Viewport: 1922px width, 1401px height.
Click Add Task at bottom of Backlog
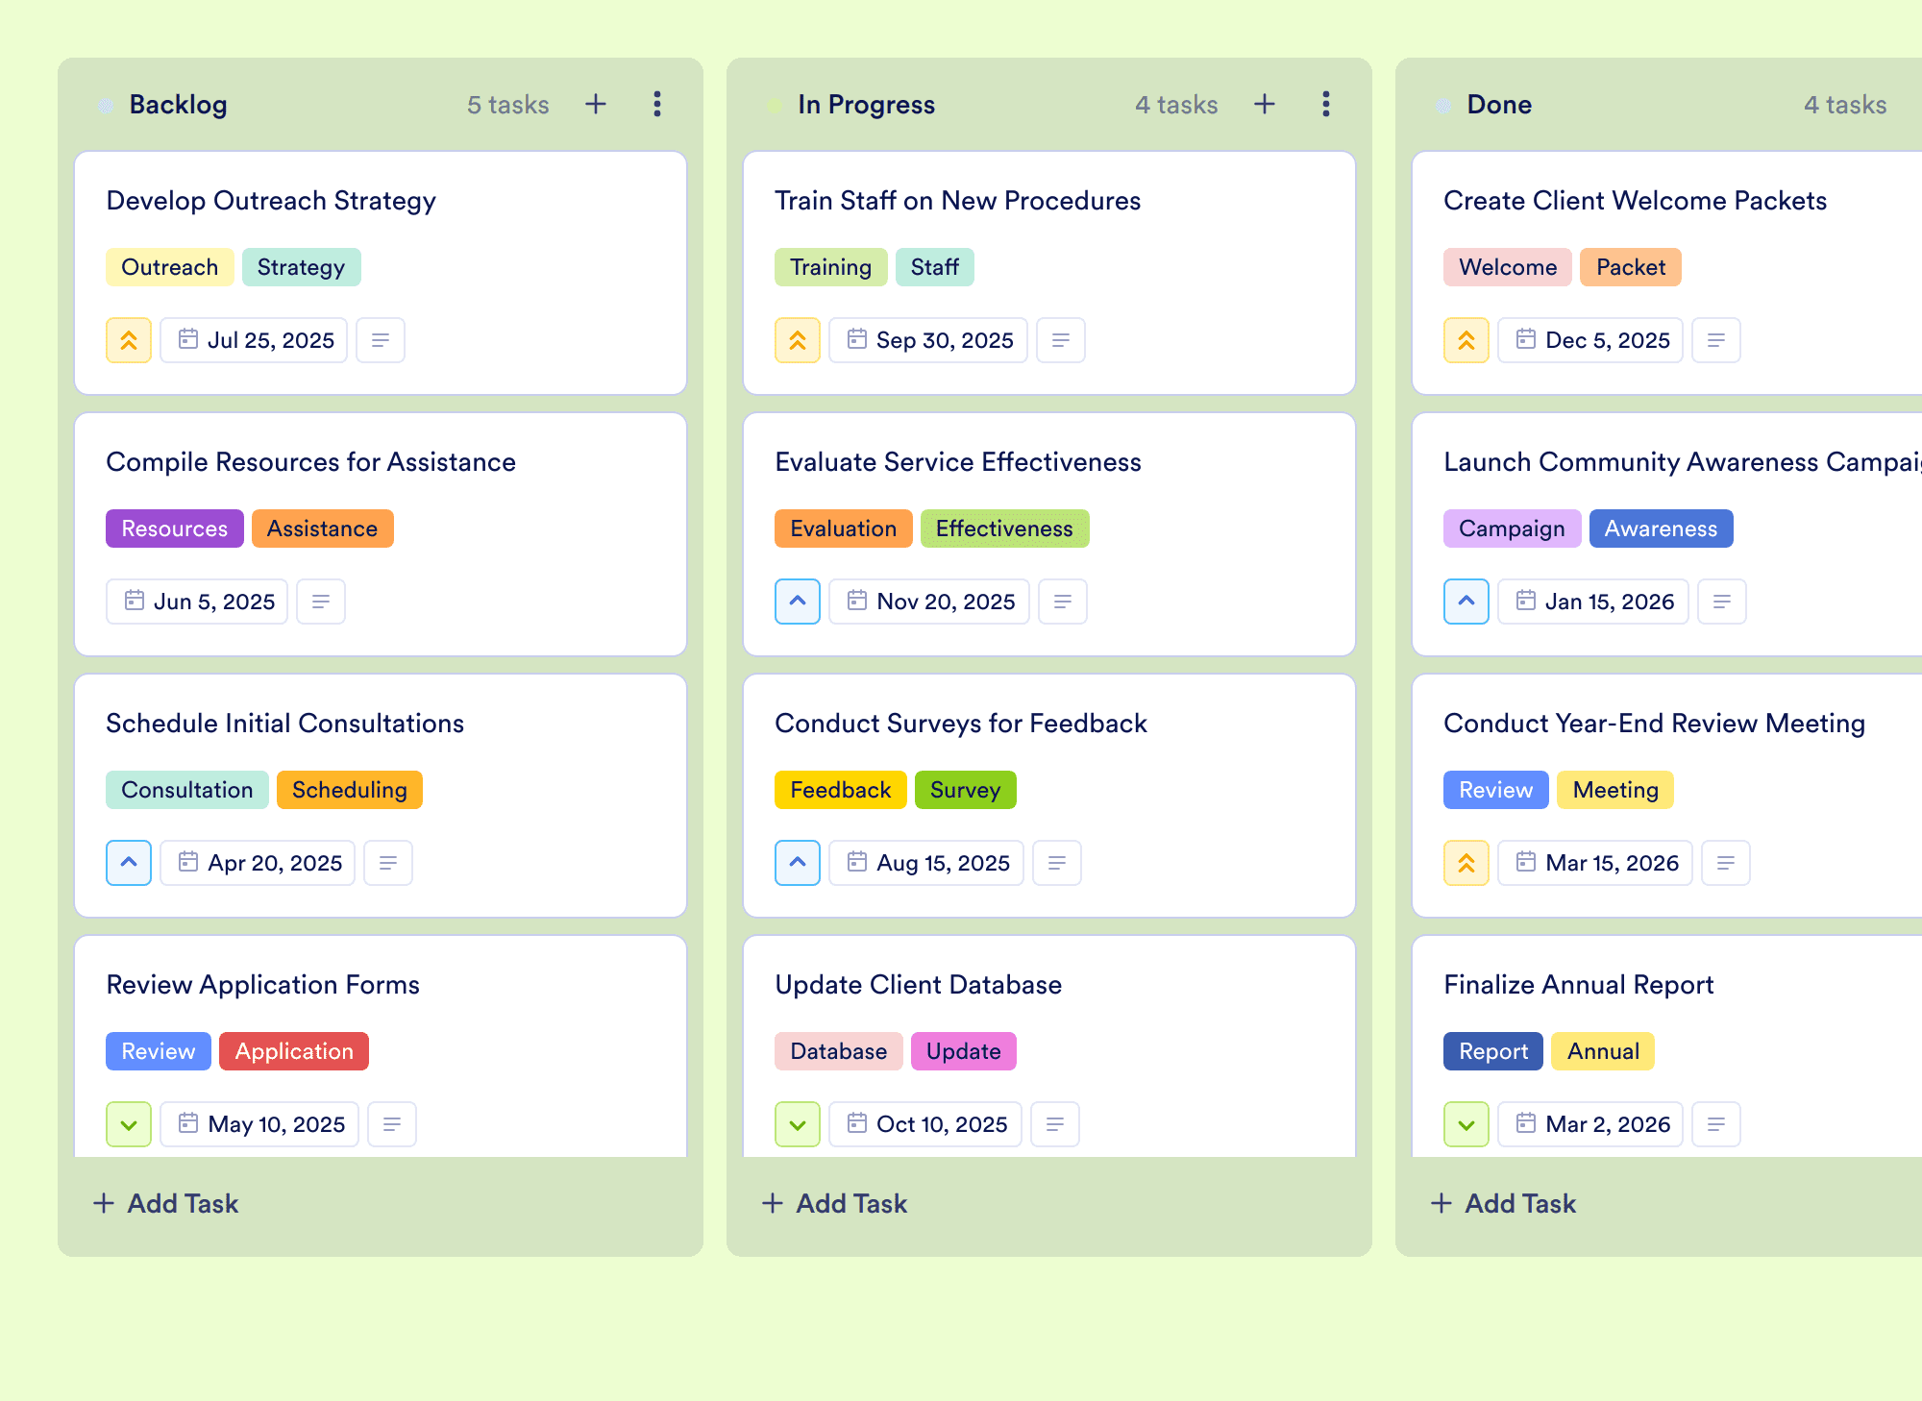click(165, 1203)
